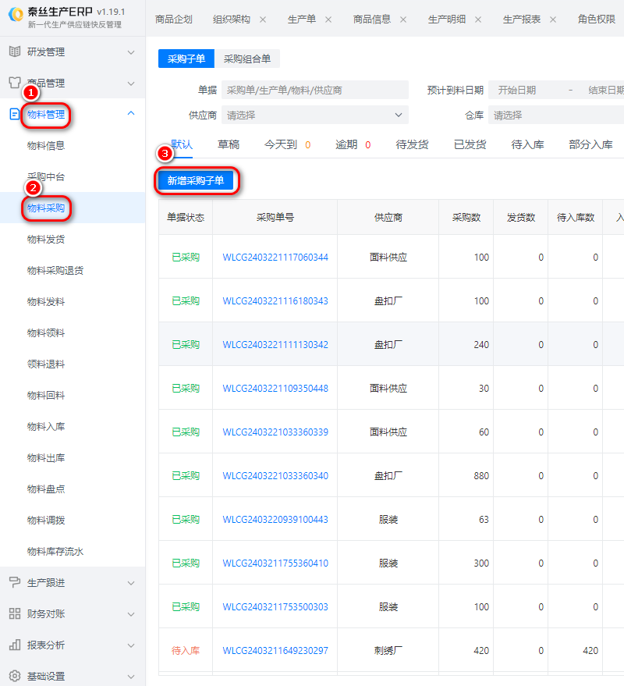
Task: Click 新增采购子单 button
Action: pyautogui.click(x=196, y=181)
